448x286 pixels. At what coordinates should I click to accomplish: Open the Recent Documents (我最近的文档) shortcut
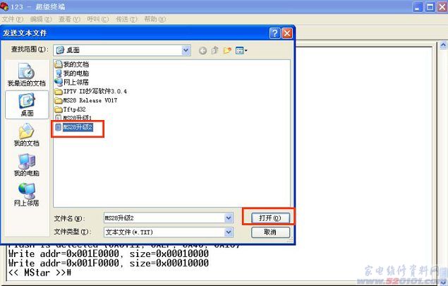pos(25,75)
